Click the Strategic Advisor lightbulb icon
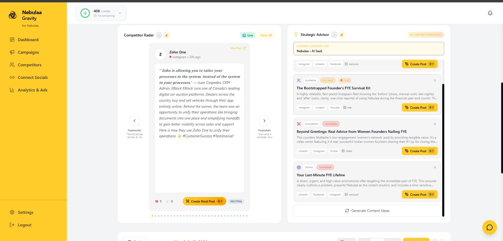 [296, 35]
